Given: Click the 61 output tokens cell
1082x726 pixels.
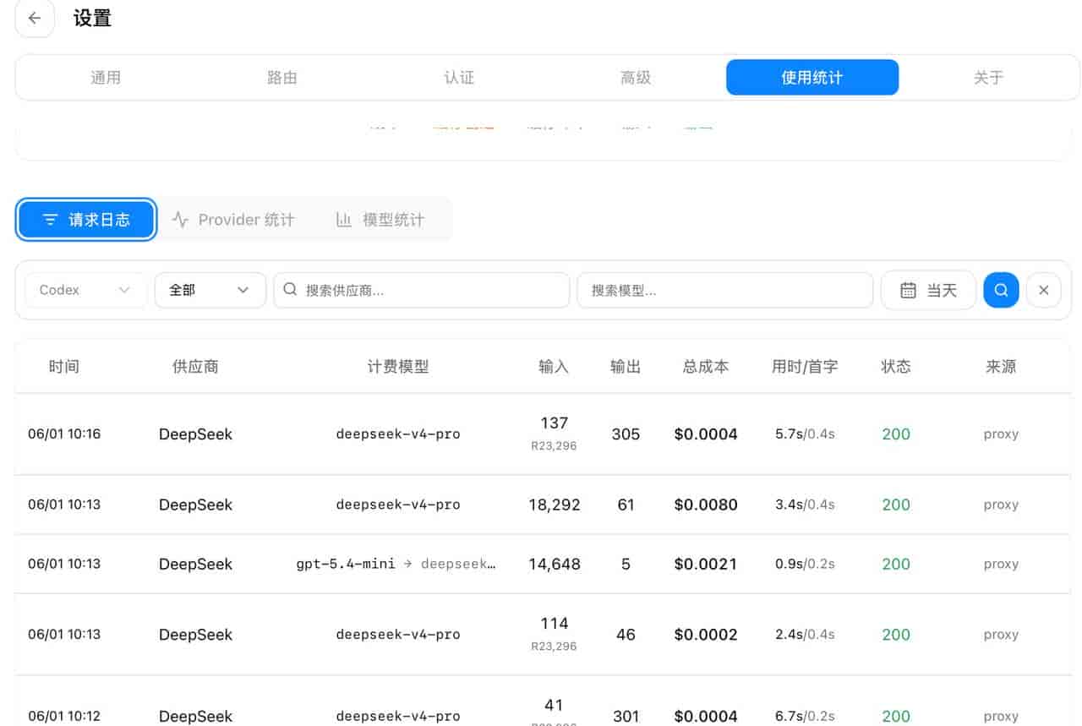Looking at the screenshot, I should [x=626, y=505].
